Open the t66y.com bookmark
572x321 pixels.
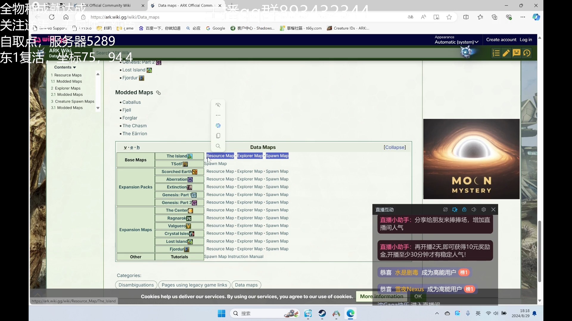click(301, 28)
